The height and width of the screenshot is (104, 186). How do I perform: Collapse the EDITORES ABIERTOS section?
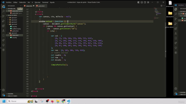12,9
